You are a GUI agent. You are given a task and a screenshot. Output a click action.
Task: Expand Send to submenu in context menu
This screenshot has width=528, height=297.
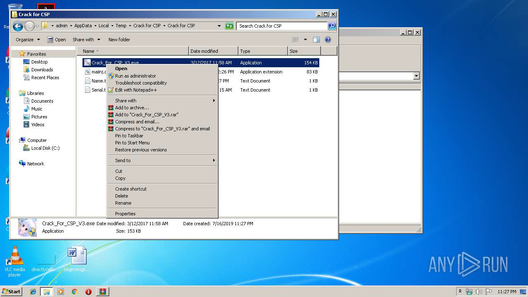162,160
